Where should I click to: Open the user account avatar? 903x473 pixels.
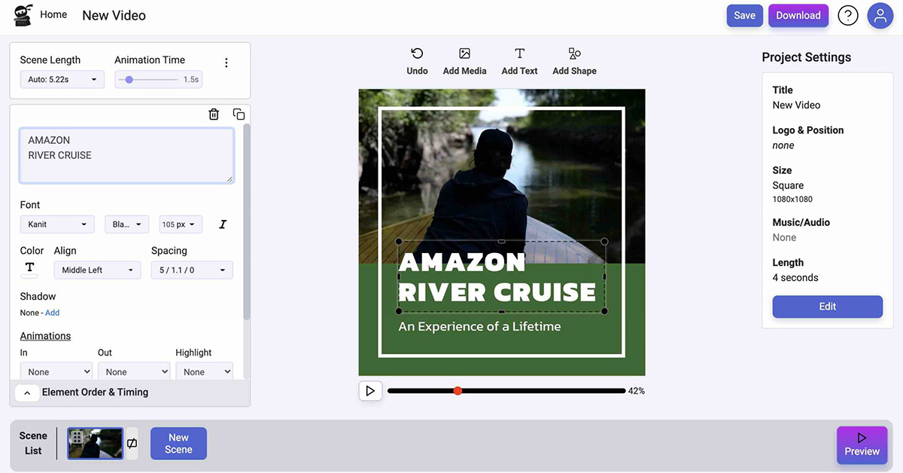880,16
